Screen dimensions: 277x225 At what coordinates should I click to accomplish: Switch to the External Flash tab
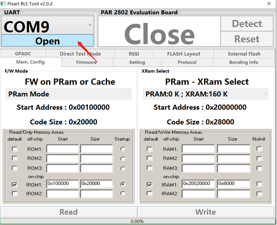click(244, 54)
